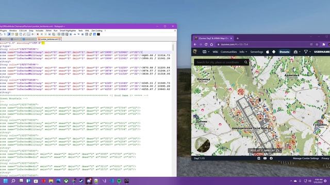Expand the Info dropdown
Viewport: 330px width, 185px height.
243,52
